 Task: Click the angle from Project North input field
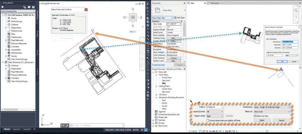point(274,56)
